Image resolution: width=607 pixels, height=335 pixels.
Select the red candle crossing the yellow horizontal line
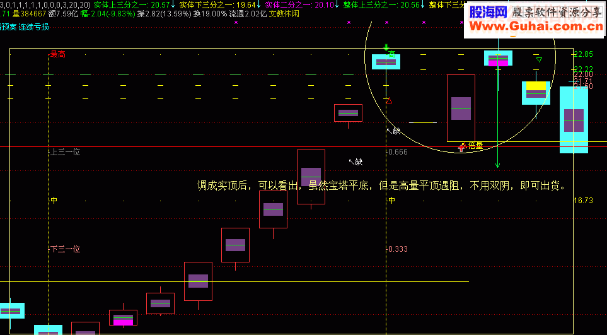[x=198, y=281]
